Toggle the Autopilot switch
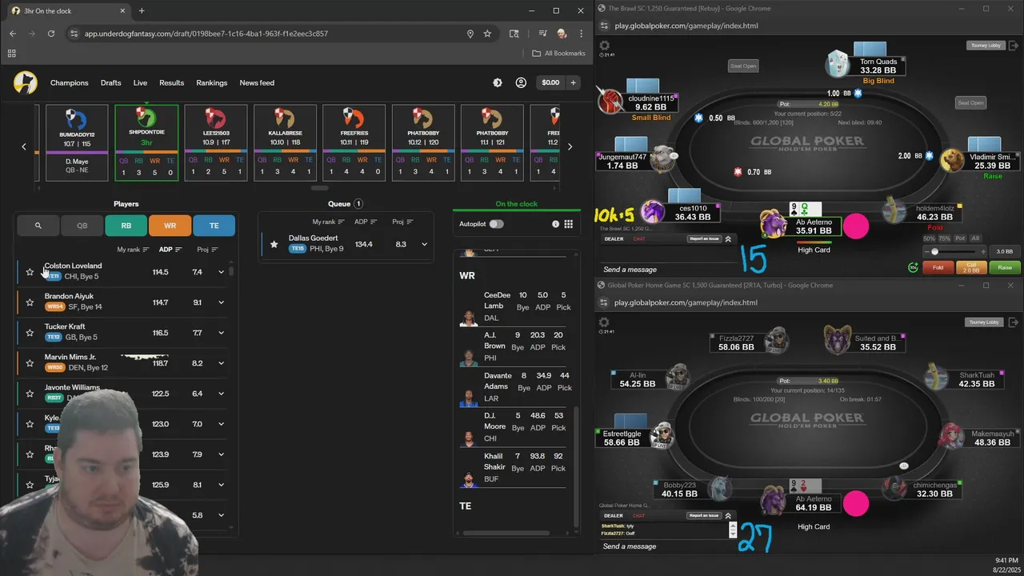1024x576 pixels. click(x=496, y=224)
